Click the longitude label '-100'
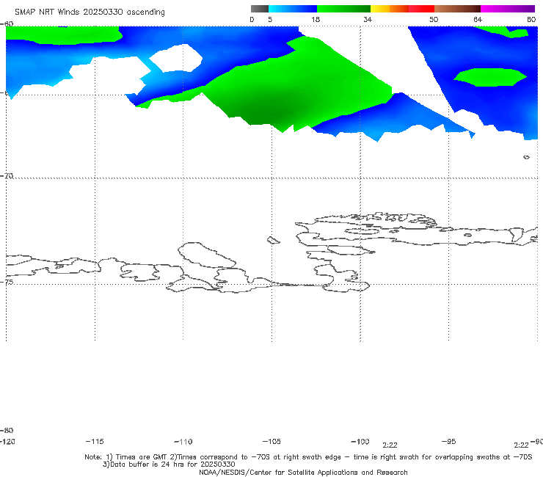543x477 pixels. pyautogui.click(x=360, y=442)
